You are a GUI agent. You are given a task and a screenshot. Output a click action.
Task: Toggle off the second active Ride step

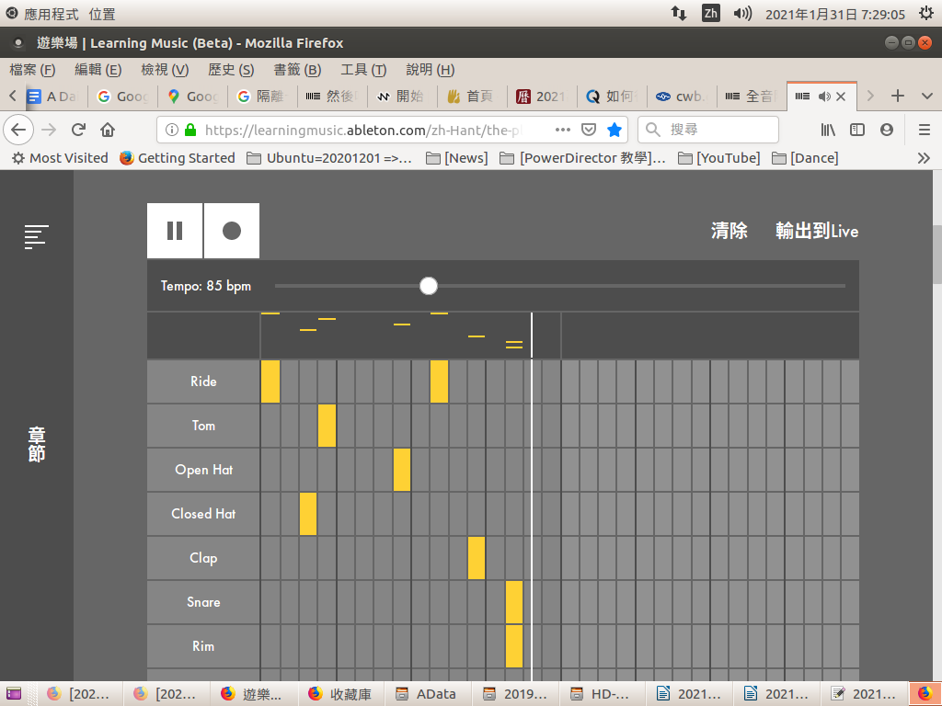click(439, 381)
